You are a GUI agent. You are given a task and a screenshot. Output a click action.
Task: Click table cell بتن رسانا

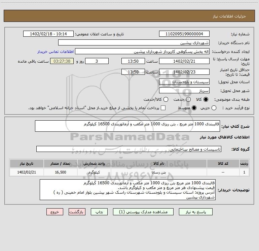(x=159, y=172)
